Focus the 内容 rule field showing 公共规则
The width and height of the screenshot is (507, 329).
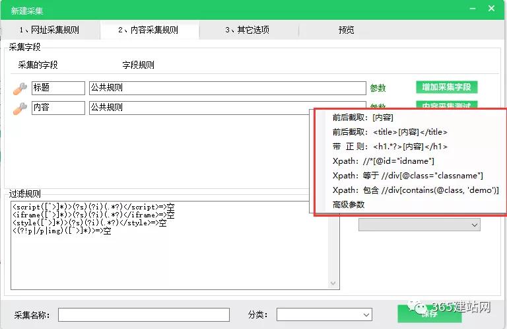point(199,108)
